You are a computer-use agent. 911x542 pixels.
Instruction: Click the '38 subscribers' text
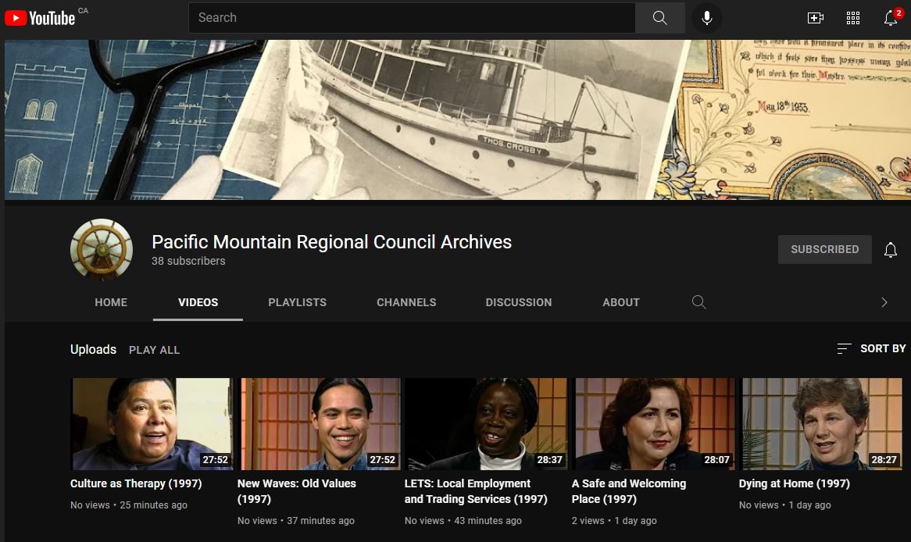pyautogui.click(x=188, y=262)
